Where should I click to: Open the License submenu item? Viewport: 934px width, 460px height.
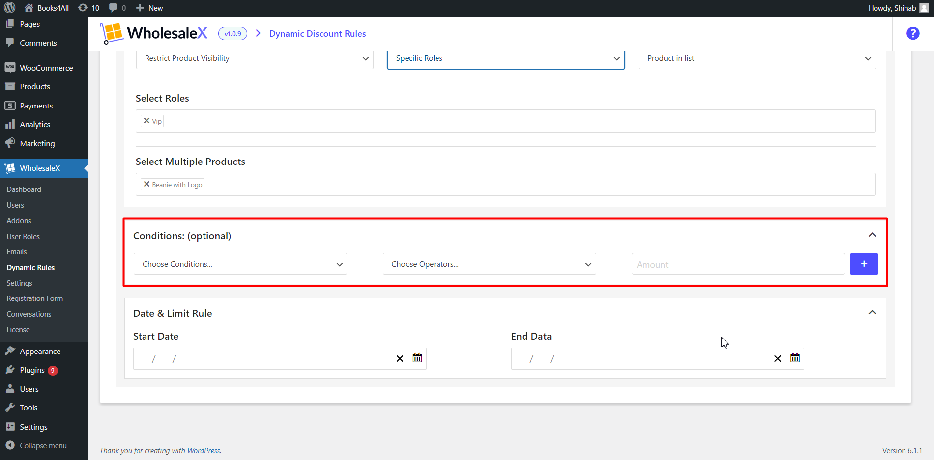click(x=18, y=330)
